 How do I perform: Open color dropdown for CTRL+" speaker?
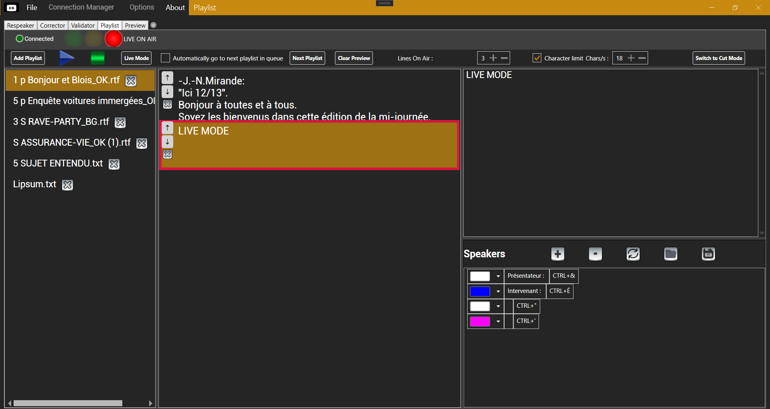498,306
